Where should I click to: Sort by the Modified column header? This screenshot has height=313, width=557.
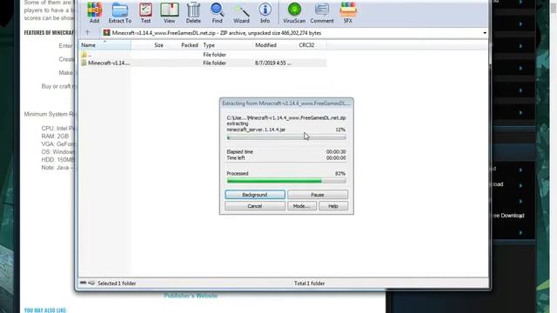point(265,45)
